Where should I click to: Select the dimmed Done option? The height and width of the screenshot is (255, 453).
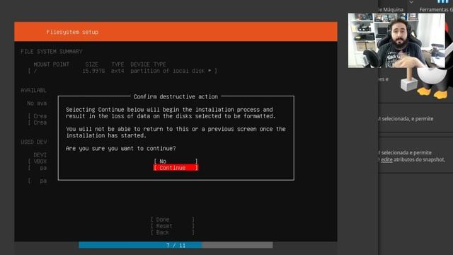[x=173, y=220]
